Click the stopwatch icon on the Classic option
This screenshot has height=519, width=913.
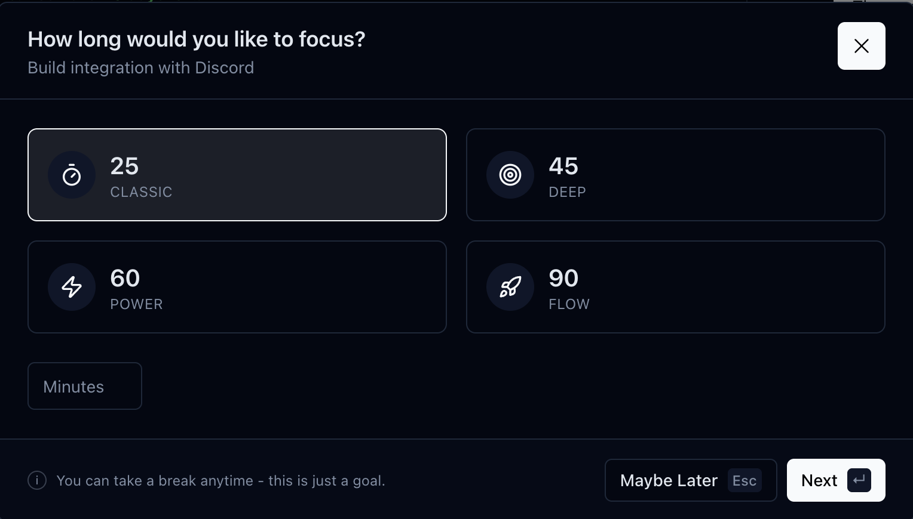tap(71, 175)
